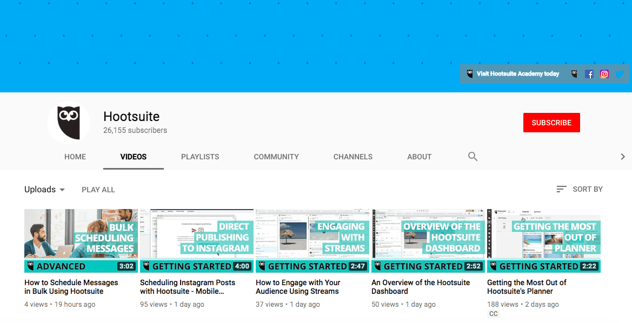The image size is (632, 323).
Task: Click the red Subscribe button
Action: click(551, 123)
